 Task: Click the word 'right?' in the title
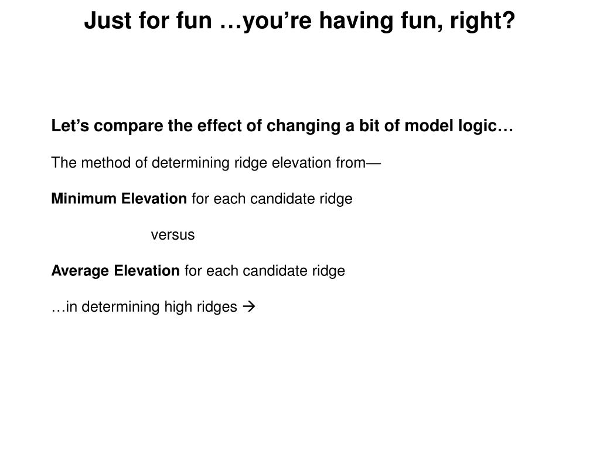pyautogui.click(x=483, y=21)
